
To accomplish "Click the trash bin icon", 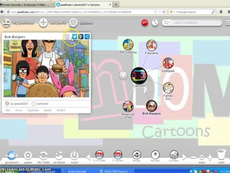I will coord(221,154).
